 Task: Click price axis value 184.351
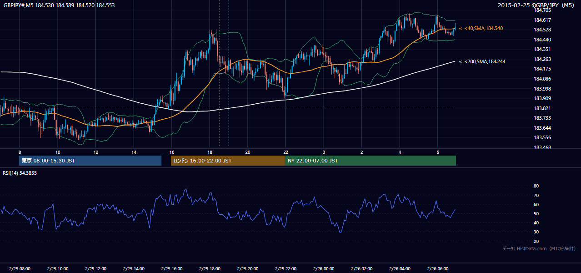pyautogui.click(x=542, y=49)
